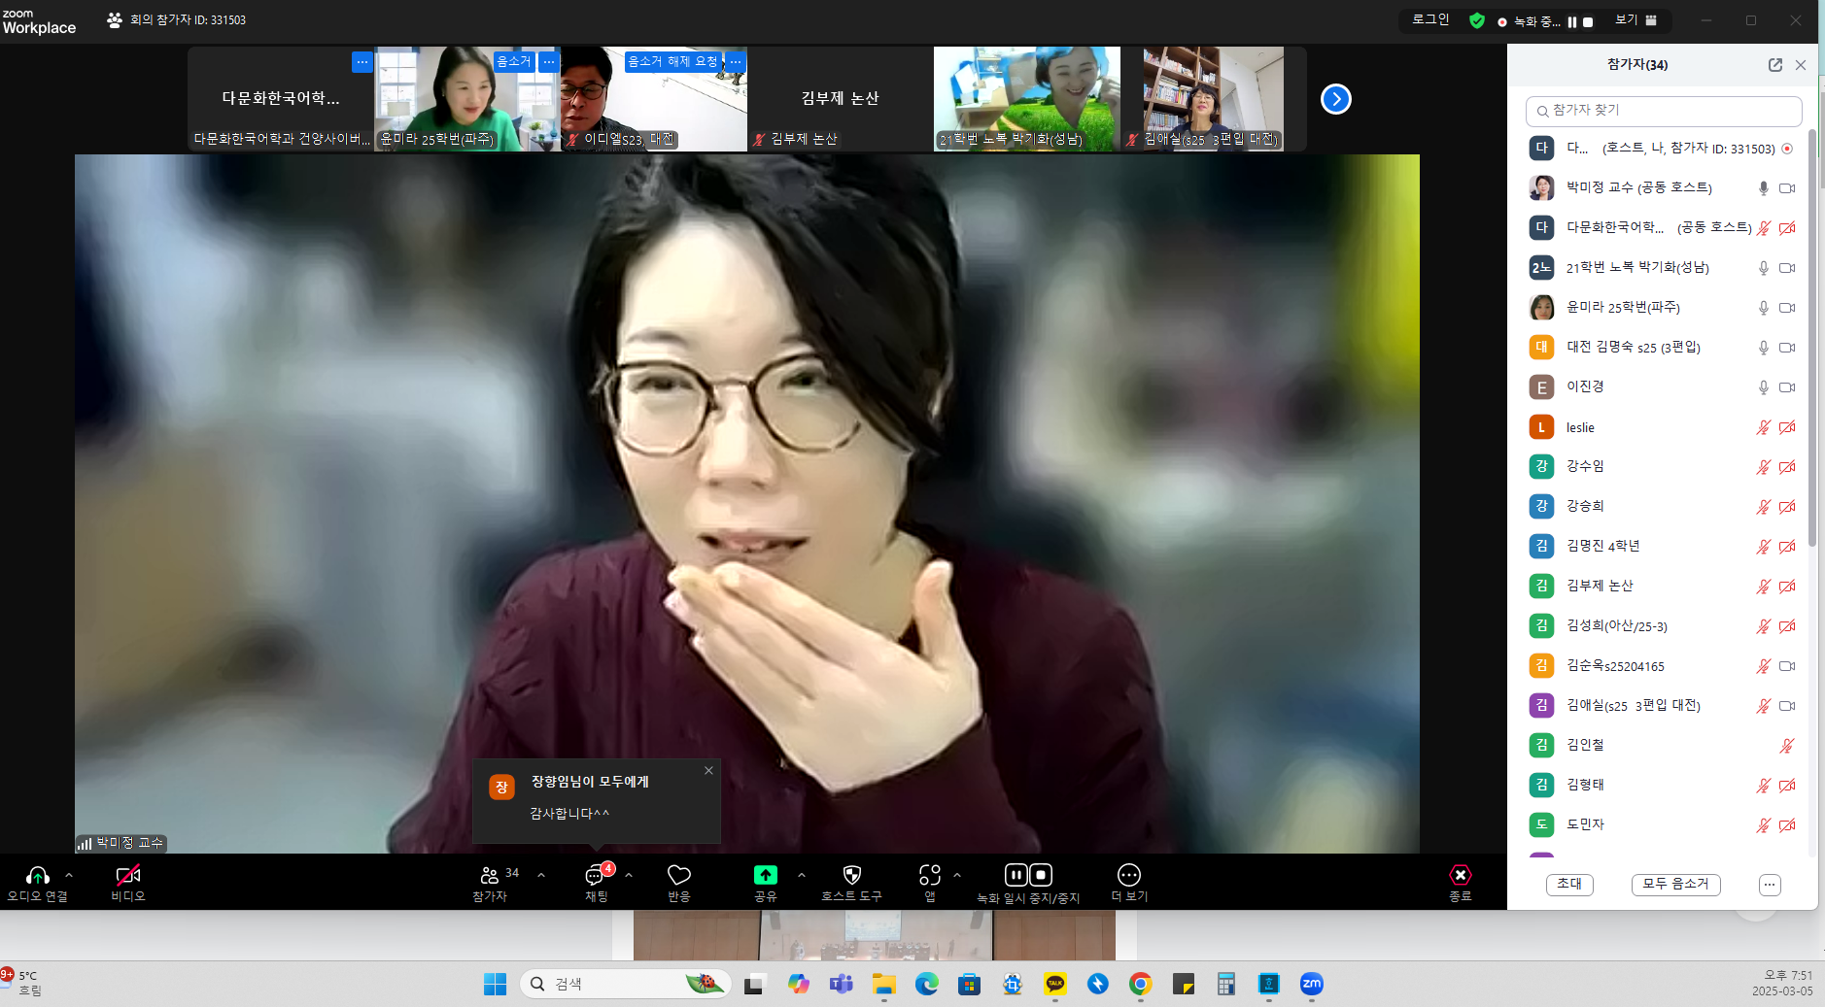The image size is (1825, 1007).
Task: Toggle video on in the toolbar
Action: pyautogui.click(x=128, y=875)
